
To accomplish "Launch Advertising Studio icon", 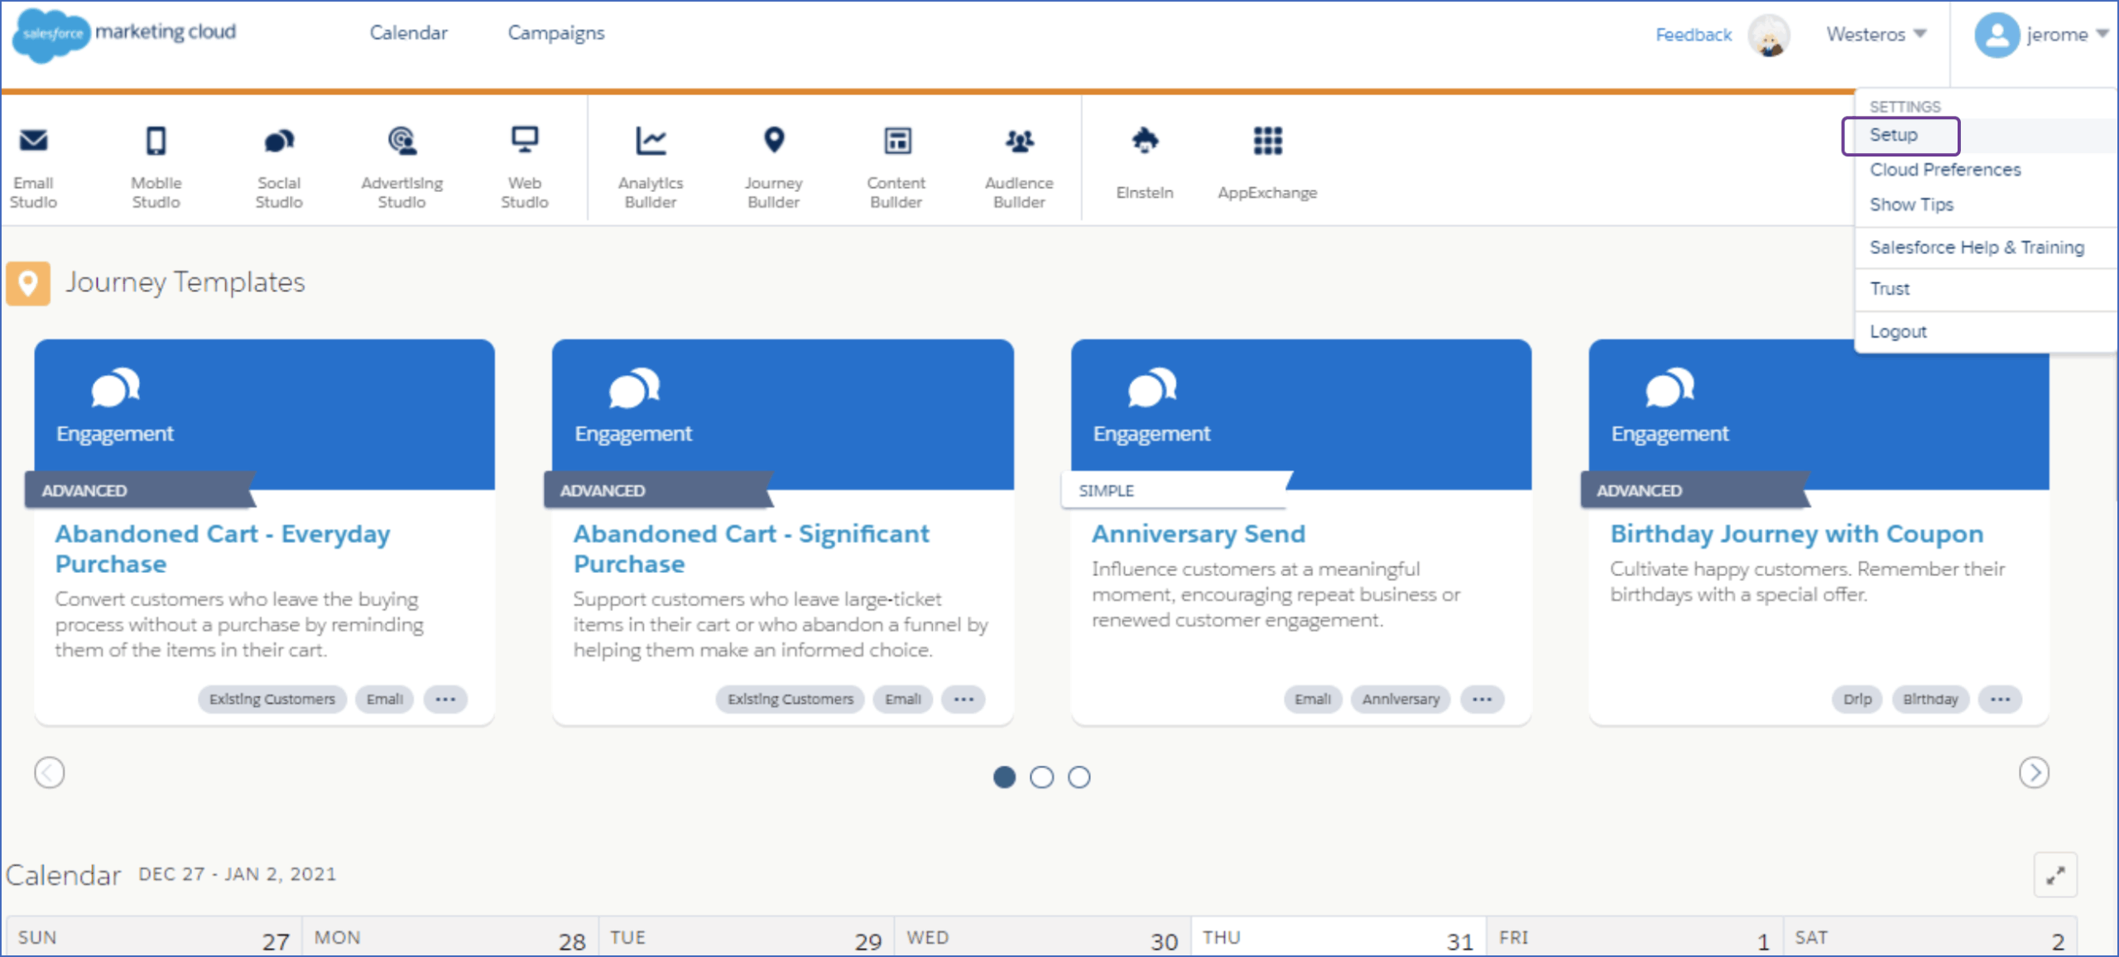I will pyautogui.click(x=401, y=142).
